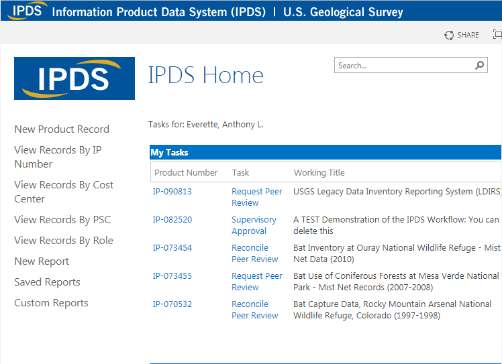502x364 pixels.
Task: Open product record IP-082520
Action: pos(172,220)
